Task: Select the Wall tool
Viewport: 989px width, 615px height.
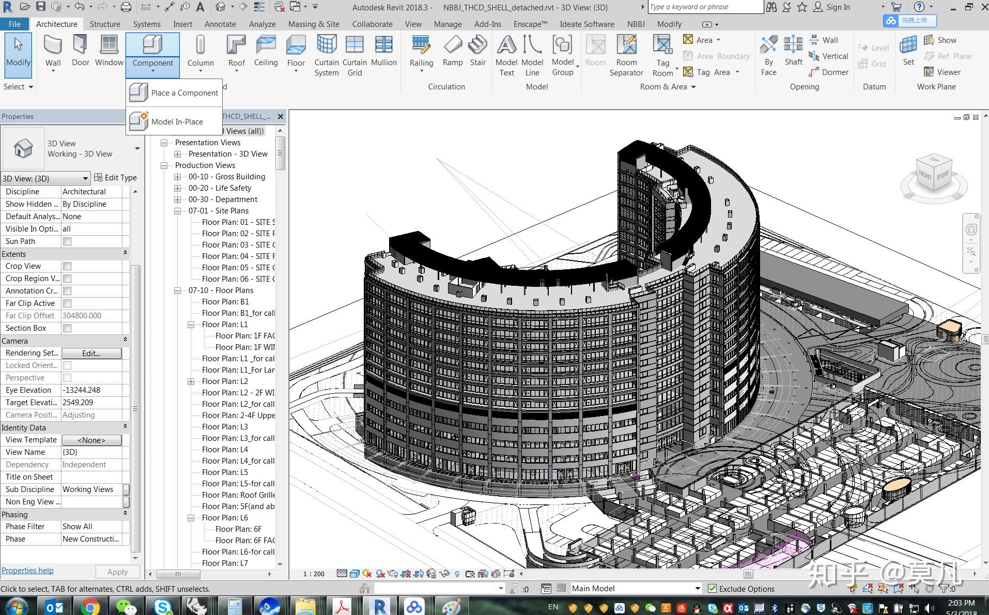Action: [53, 52]
